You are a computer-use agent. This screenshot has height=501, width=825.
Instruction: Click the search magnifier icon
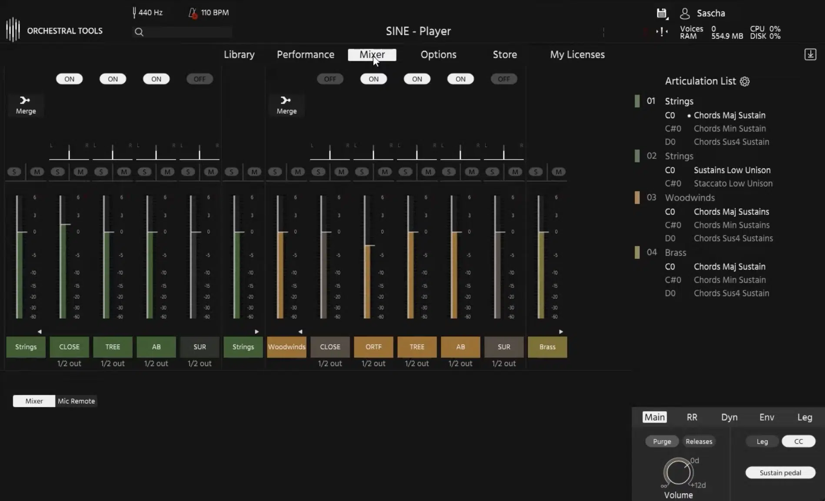[139, 32]
